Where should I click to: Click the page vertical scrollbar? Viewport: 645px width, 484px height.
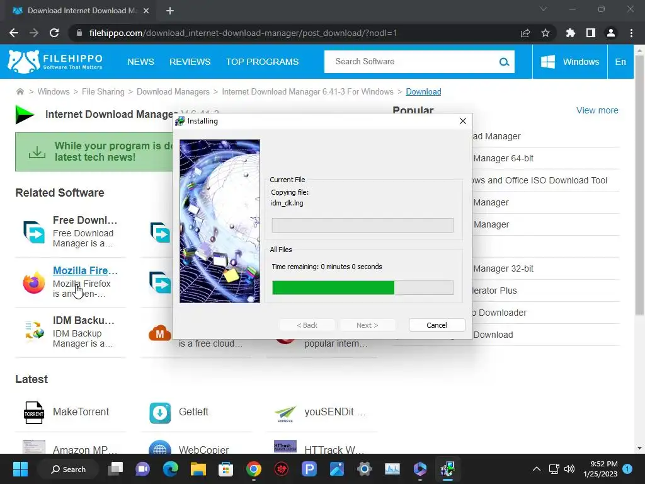(639, 185)
